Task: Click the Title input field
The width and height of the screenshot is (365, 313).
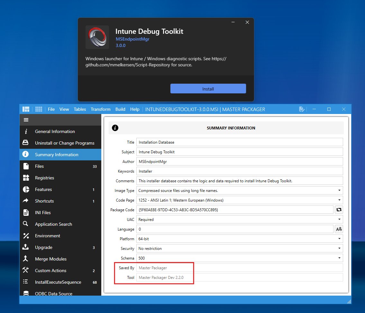Action: pyautogui.click(x=240, y=142)
